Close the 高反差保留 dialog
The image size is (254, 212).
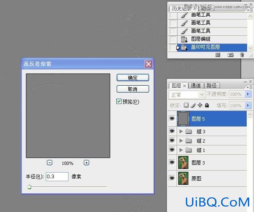click(x=148, y=64)
